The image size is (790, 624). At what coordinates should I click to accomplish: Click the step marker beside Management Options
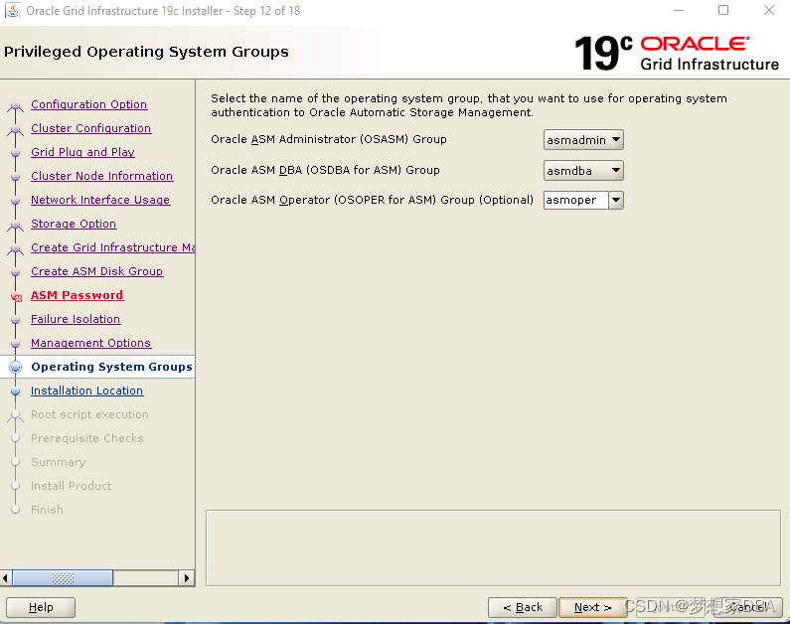(x=16, y=344)
